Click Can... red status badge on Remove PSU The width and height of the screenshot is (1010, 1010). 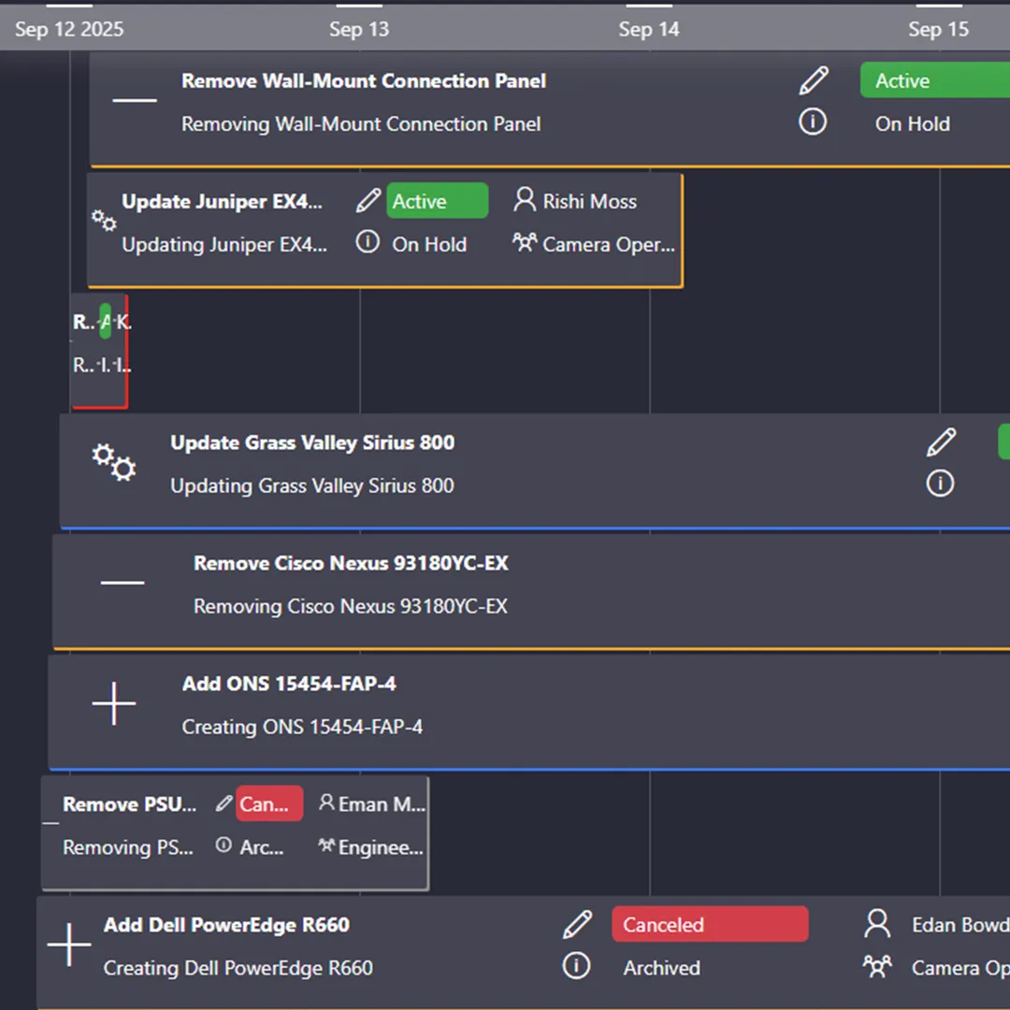tap(269, 803)
